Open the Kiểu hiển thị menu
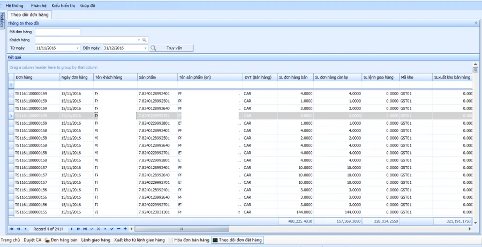The image size is (482, 247). click(63, 5)
